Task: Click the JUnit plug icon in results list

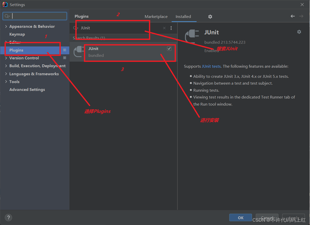Action: pos(79,52)
